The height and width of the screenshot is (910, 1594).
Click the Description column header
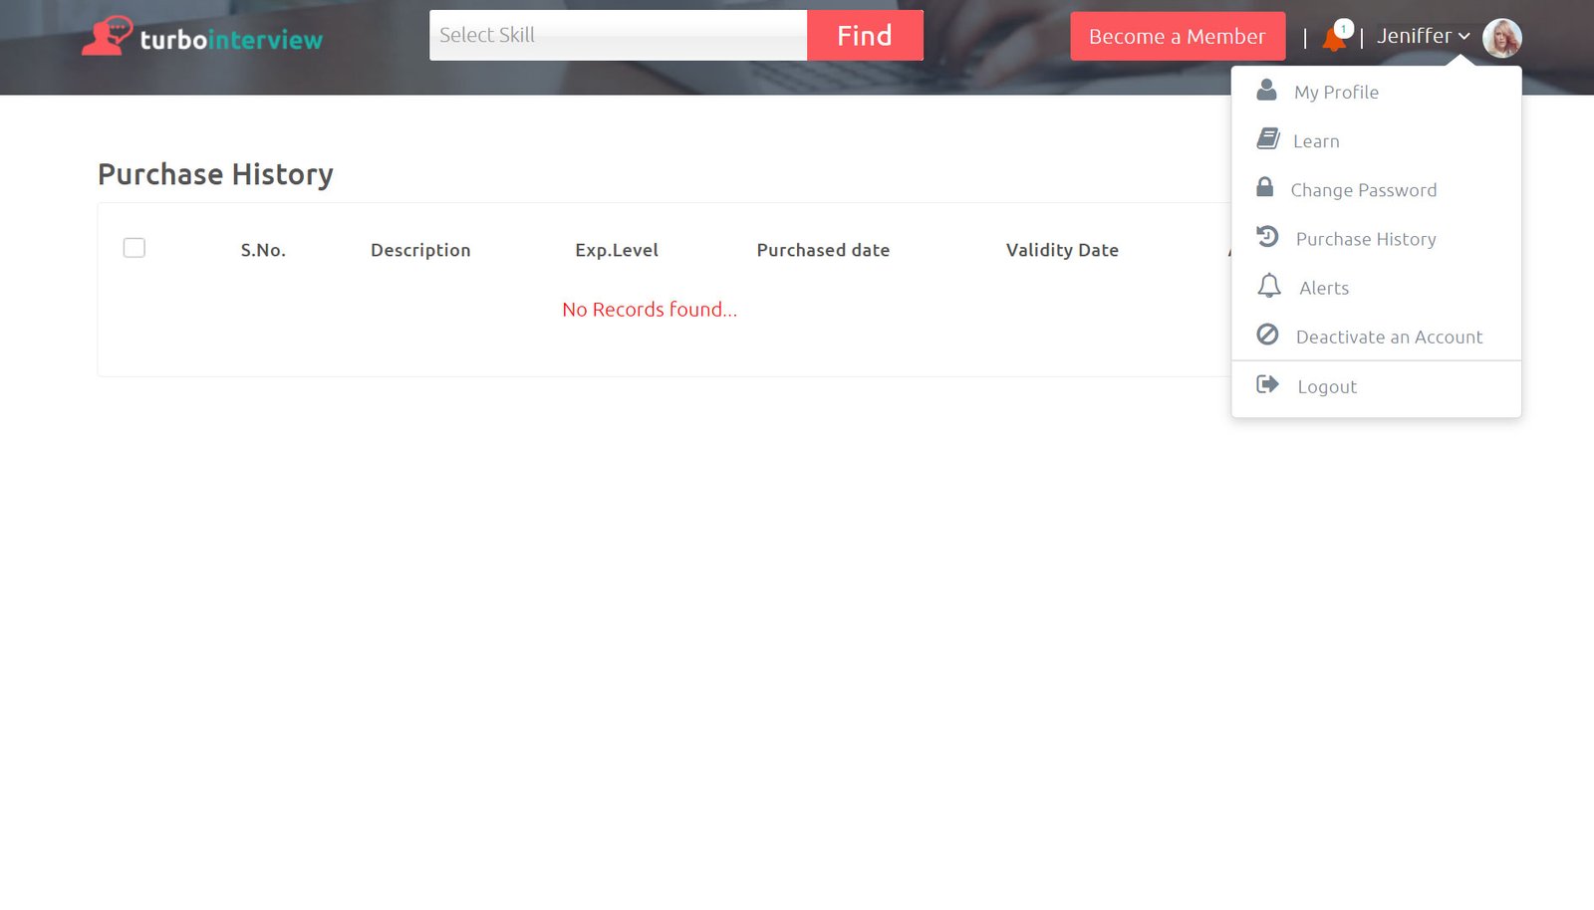pyautogui.click(x=420, y=250)
